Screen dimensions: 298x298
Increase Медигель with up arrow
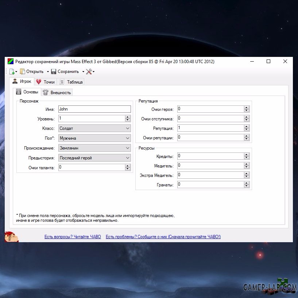[247, 164]
